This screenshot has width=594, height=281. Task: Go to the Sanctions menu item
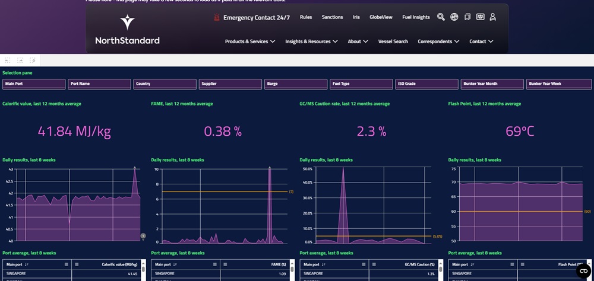[x=332, y=17]
